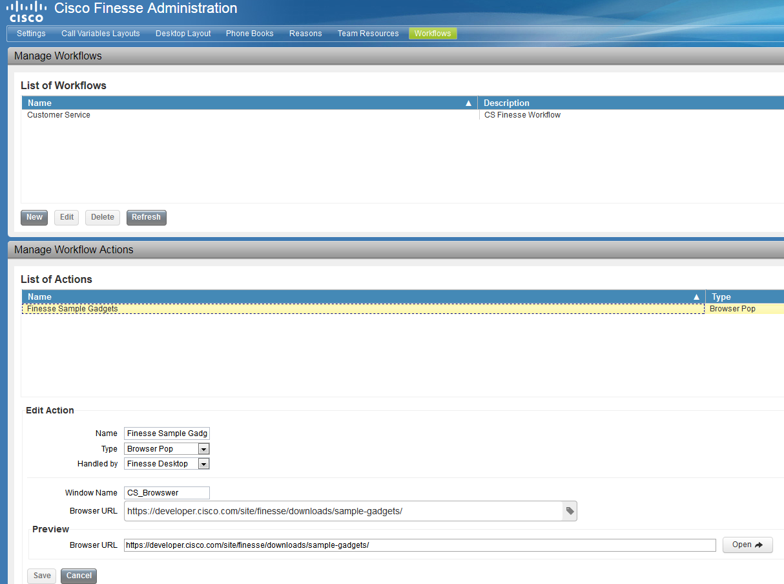Click the tag icon in Browser URL field

click(570, 511)
